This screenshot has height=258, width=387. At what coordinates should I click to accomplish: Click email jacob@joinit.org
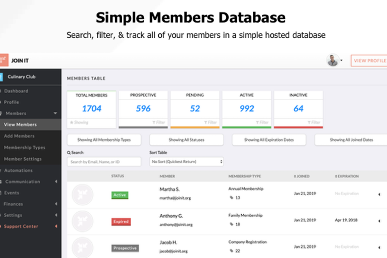click(174, 251)
